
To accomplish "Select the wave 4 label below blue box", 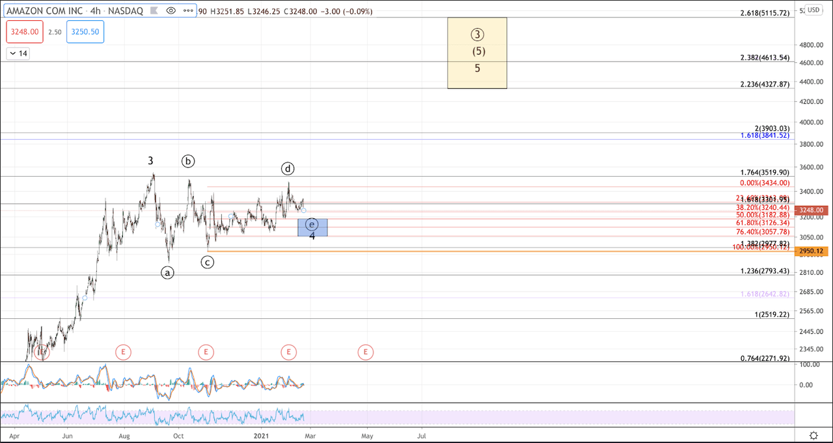I will click(312, 236).
